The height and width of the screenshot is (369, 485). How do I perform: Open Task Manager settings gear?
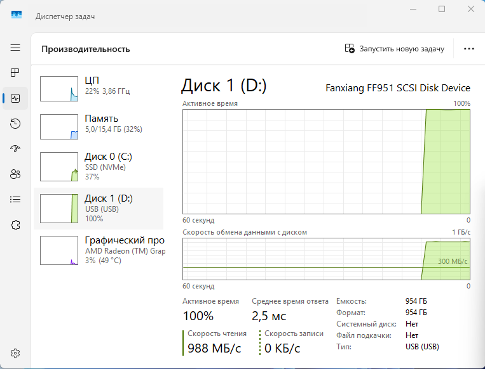15,353
